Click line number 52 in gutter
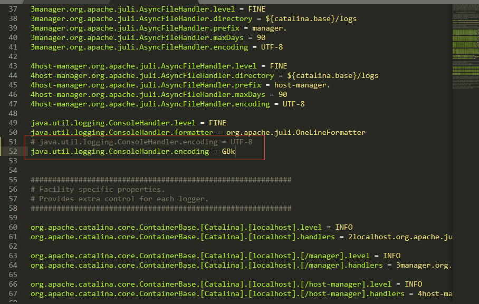 [x=13, y=151]
